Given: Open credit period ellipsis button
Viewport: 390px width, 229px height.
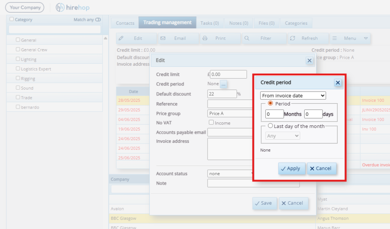Looking at the screenshot, I should click(x=223, y=84).
